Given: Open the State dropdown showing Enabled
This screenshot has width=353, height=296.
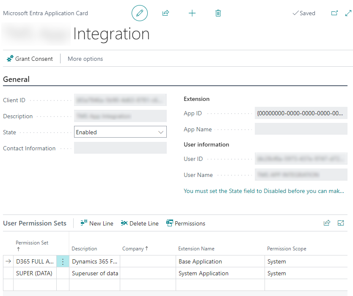Looking at the screenshot, I should click(x=120, y=132).
